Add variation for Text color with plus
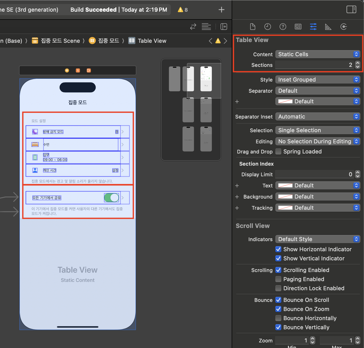Screen dimensions: 364x348 point(237,186)
